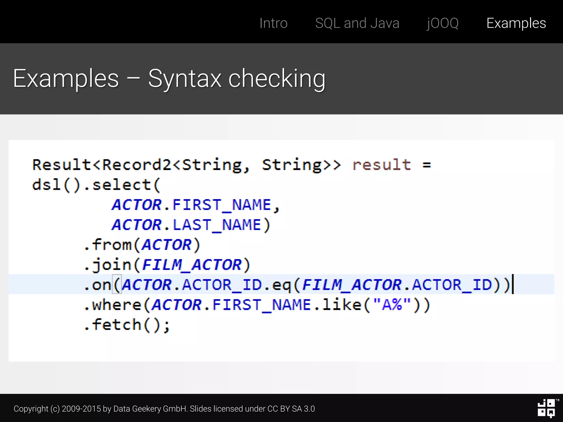Viewport: 563px width, 422px height.
Task: Click highlighted bracket after .on
Action: point(117,285)
